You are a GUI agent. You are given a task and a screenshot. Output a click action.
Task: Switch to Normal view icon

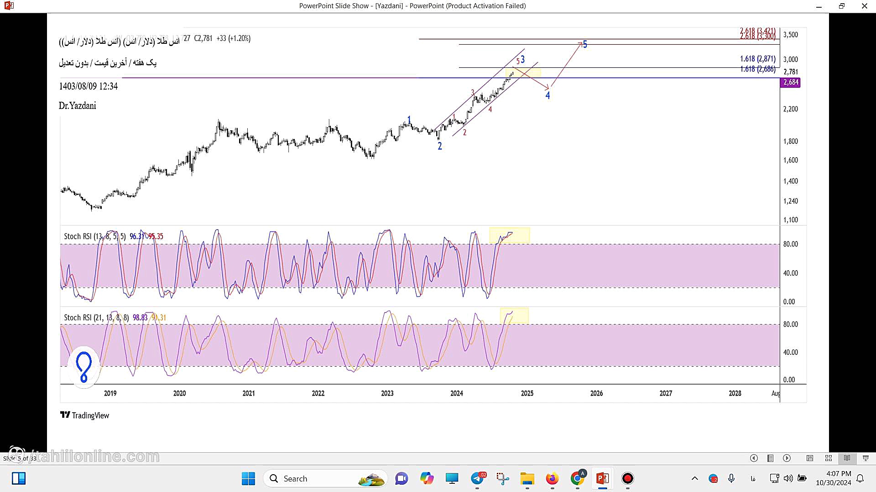(x=810, y=458)
